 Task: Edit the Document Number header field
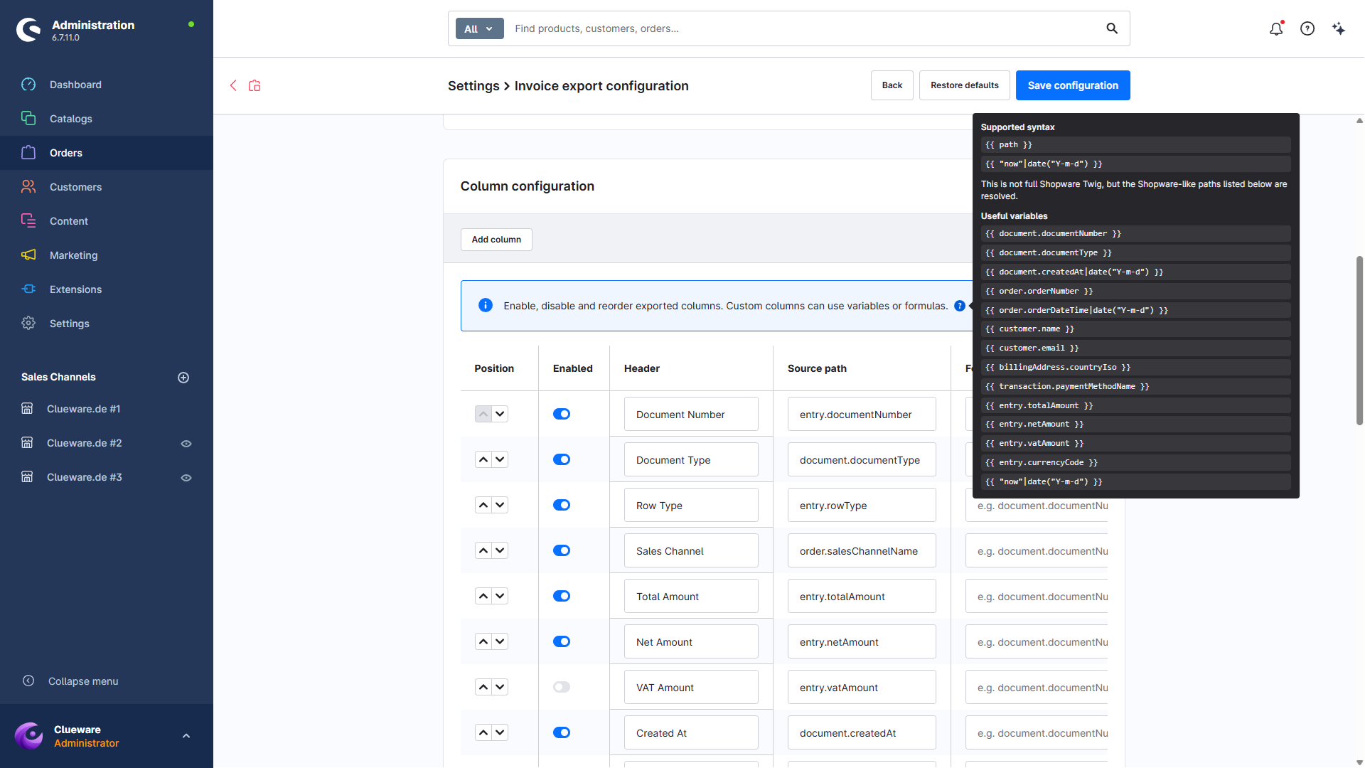tap(691, 414)
